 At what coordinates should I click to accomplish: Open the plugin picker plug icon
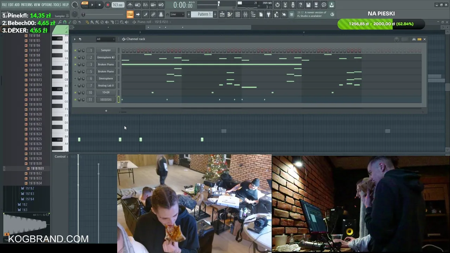269,14
